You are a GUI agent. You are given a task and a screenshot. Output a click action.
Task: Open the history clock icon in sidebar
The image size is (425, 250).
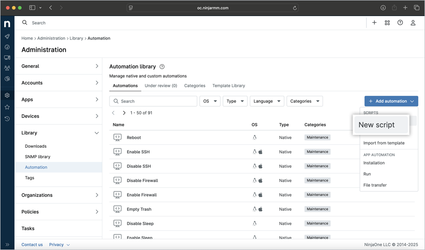tap(7, 119)
